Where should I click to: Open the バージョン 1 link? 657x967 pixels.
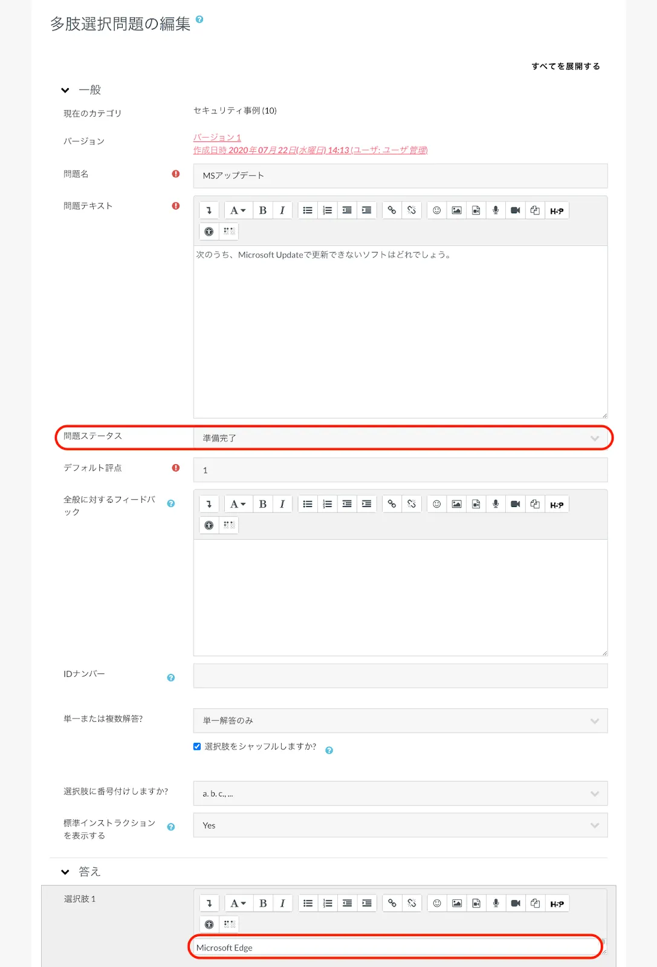tap(217, 138)
